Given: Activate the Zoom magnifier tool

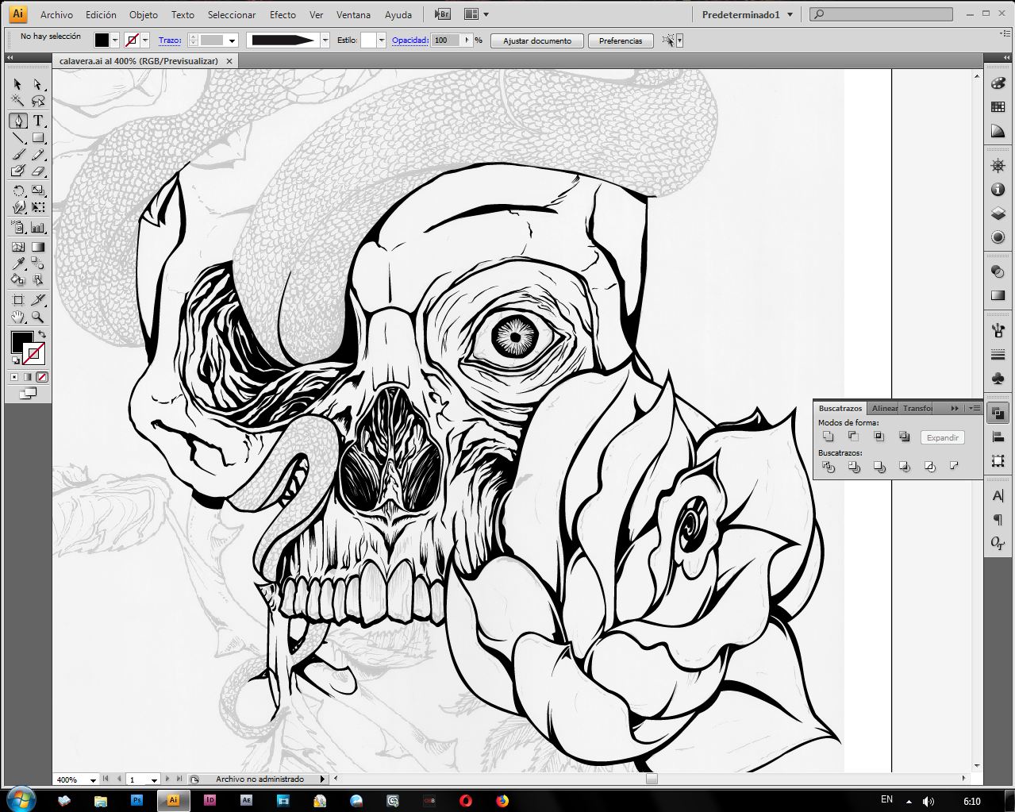Looking at the screenshot, I should (x=38, y=317).
